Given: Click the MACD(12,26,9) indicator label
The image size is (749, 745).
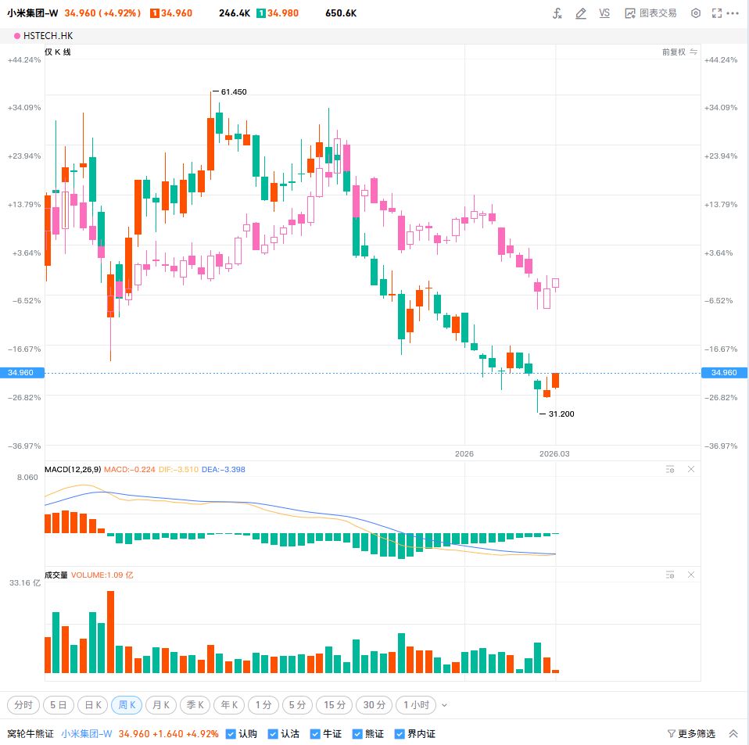Looking at the screenshot, I should [73, 470].
